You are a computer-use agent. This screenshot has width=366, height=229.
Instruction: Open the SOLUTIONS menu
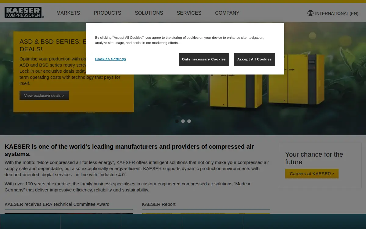click(x=149, y=13)
